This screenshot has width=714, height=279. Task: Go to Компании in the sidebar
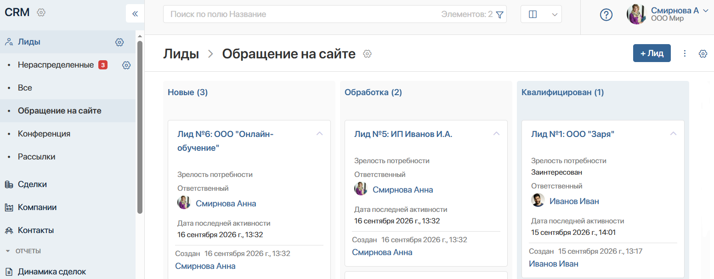tap(68, 207)
